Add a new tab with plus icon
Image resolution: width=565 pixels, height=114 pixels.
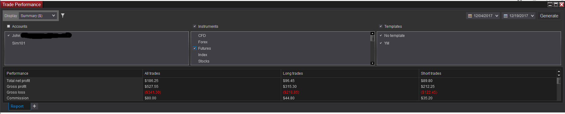click(x=34, y=106)
